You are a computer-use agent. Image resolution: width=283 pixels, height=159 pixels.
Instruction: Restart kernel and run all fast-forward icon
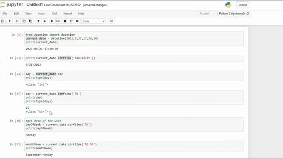point(77,21)
